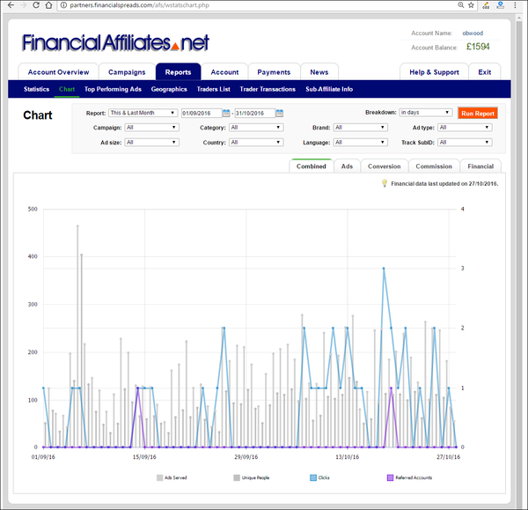Click the Financial Affiliates.net logo
This screenshot has height=510, width=528.
pos(115,42)
